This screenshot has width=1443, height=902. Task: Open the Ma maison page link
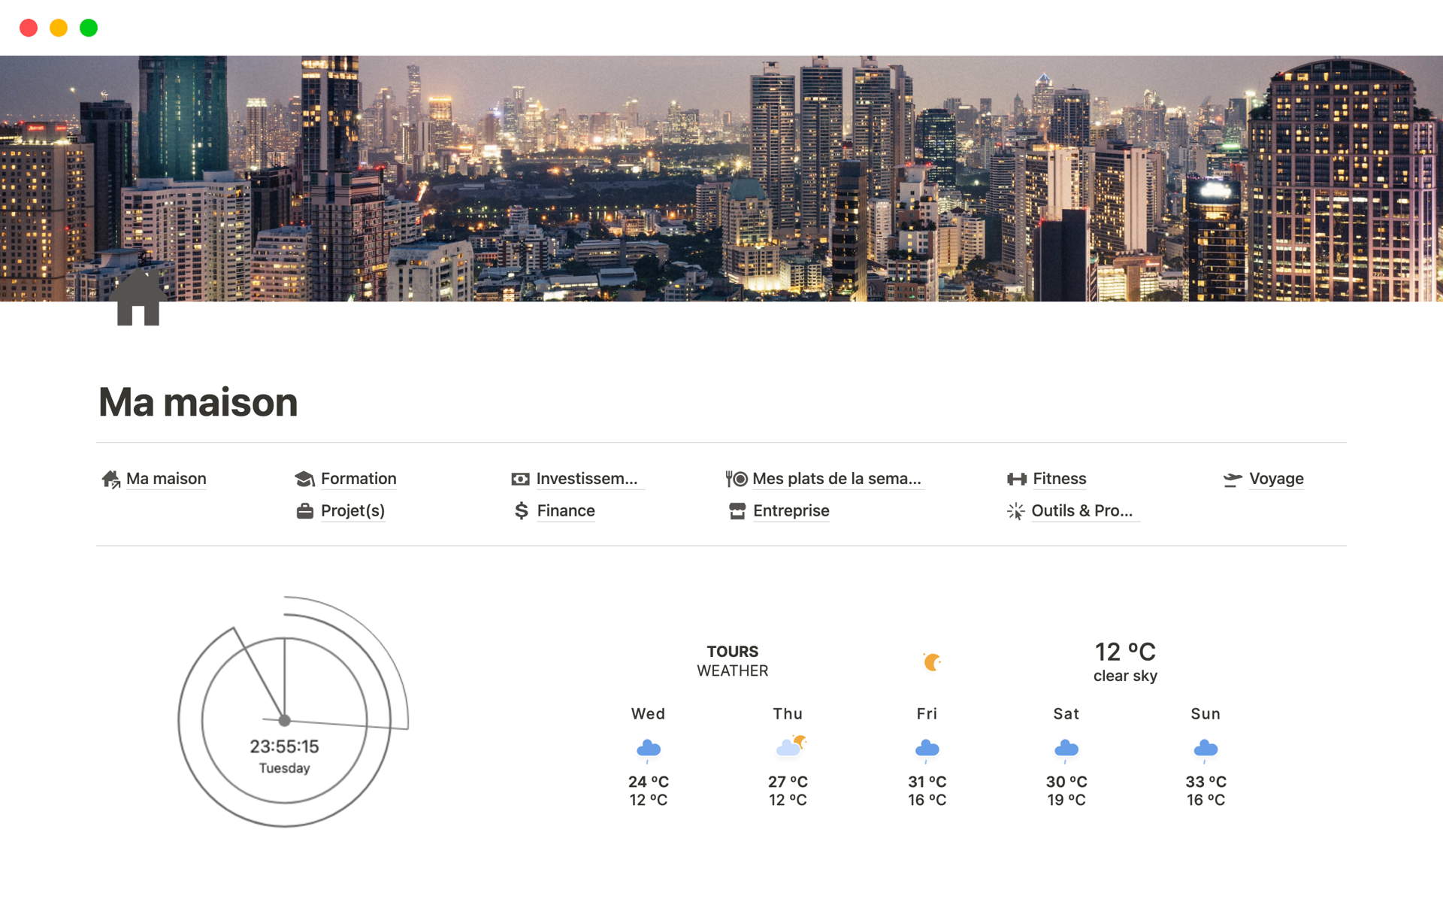[x=166, y=479]
